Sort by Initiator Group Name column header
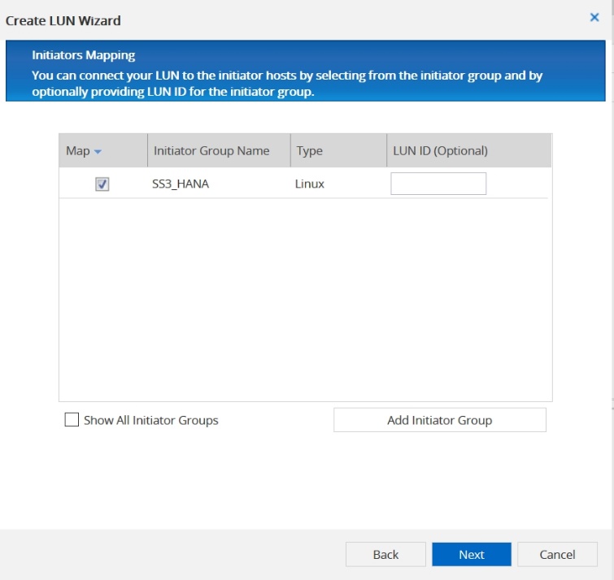The width and height of the screenshot is (614, 580). click(x=211, y=151)
